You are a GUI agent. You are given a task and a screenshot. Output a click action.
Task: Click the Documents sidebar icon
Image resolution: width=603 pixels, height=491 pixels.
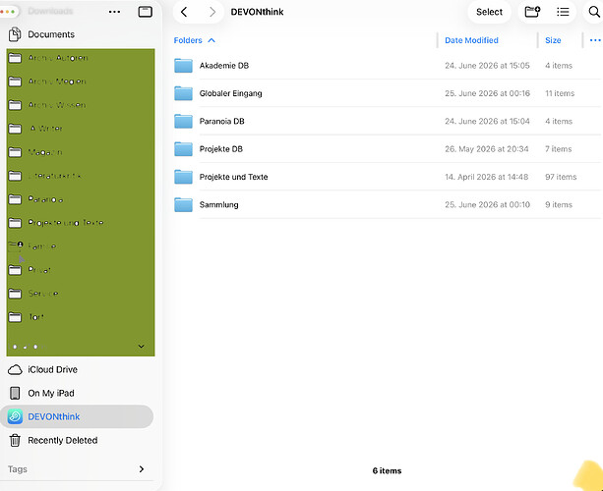coord(15,34)
